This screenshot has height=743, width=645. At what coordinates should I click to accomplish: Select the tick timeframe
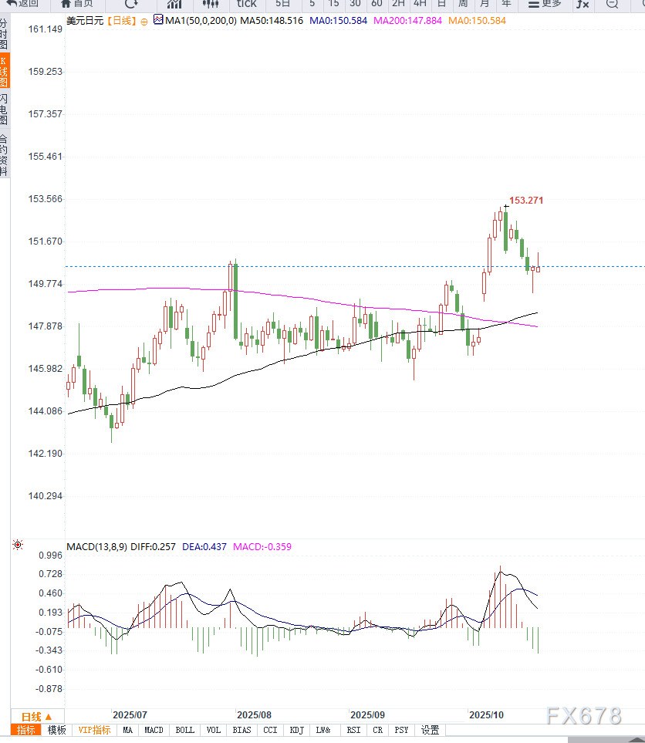(247, 4)
